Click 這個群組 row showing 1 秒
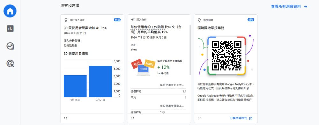 pyautogui.click(x=158, y=112)
